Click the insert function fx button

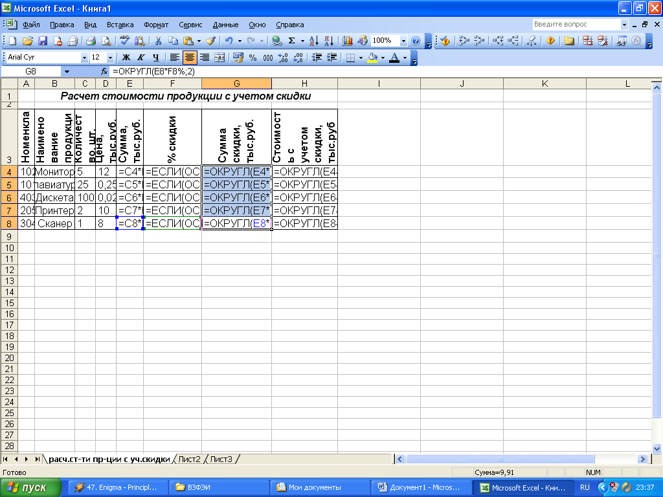(104, 72)
